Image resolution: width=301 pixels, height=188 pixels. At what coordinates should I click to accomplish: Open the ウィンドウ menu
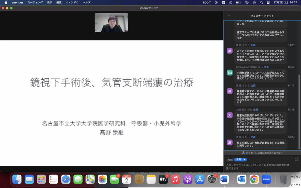(72, 2)
